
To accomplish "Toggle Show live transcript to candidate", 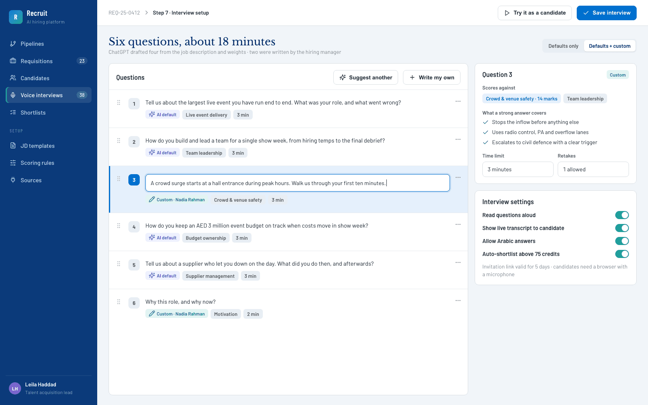I will (x=622, y=228).
